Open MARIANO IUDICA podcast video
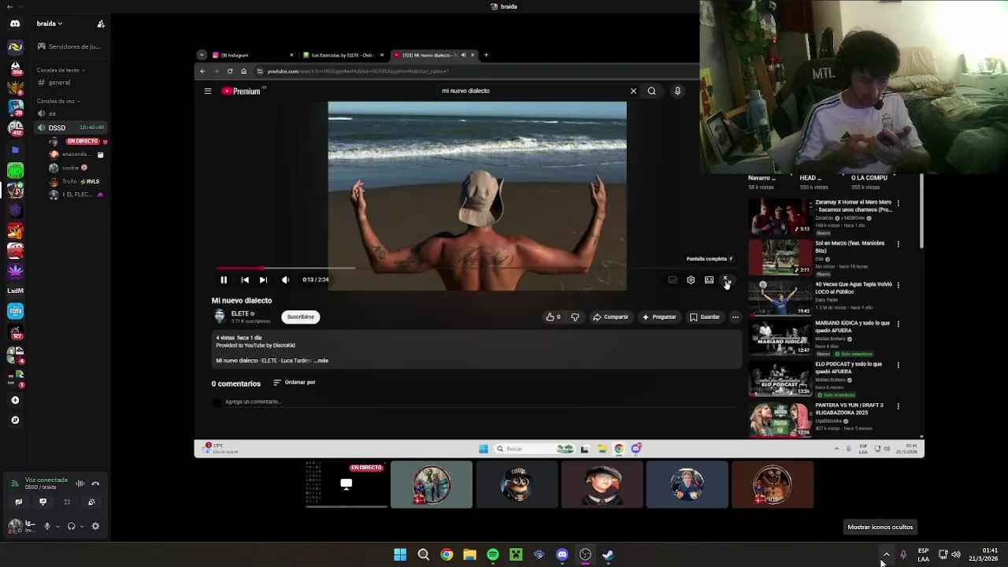 pyautogui.click(x=780, y=339)
